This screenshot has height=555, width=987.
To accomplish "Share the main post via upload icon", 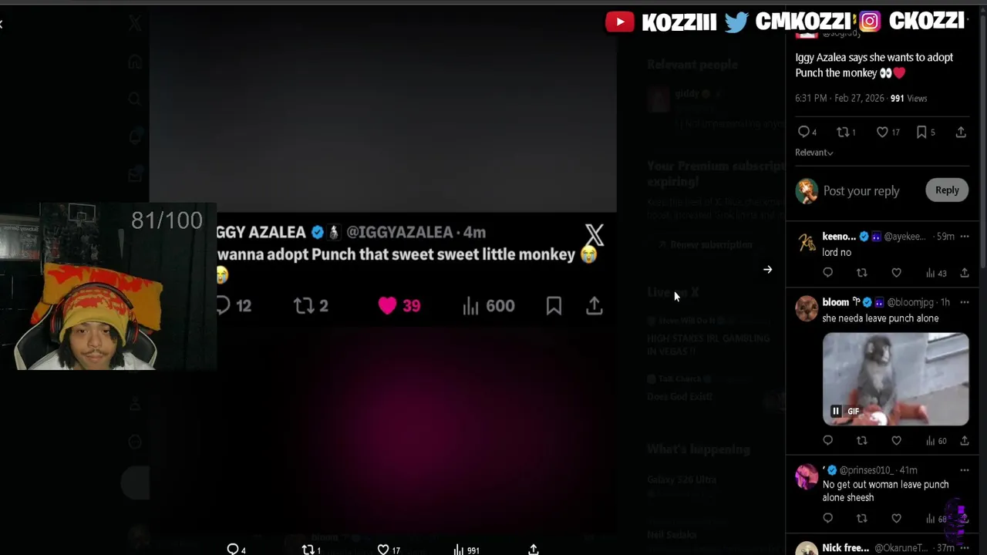I will (961, 132).
